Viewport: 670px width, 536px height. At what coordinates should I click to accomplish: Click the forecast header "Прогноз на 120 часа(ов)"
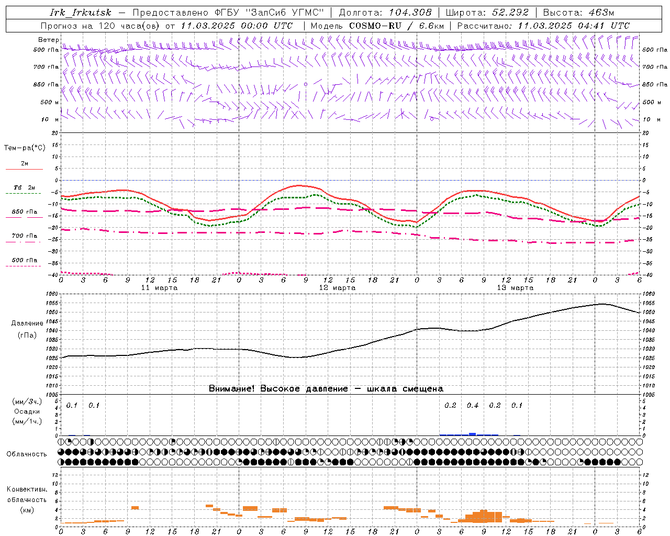[101, 26]
